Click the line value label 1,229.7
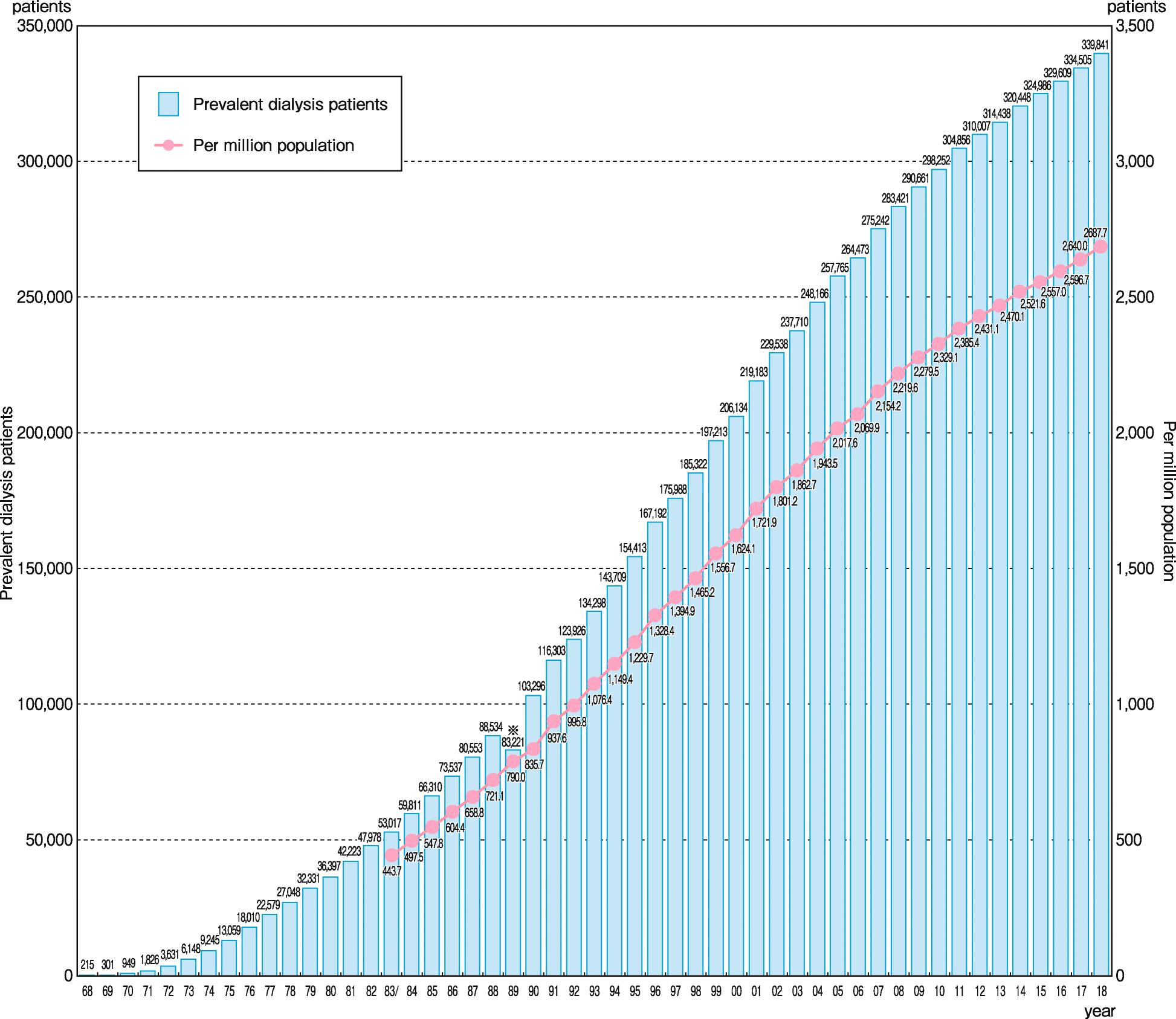 tap(641, 658)
